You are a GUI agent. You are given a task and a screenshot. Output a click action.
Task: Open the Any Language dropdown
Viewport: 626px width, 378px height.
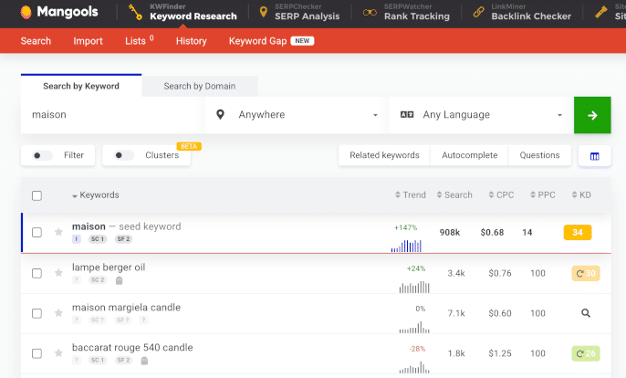(x=481, y=115)
